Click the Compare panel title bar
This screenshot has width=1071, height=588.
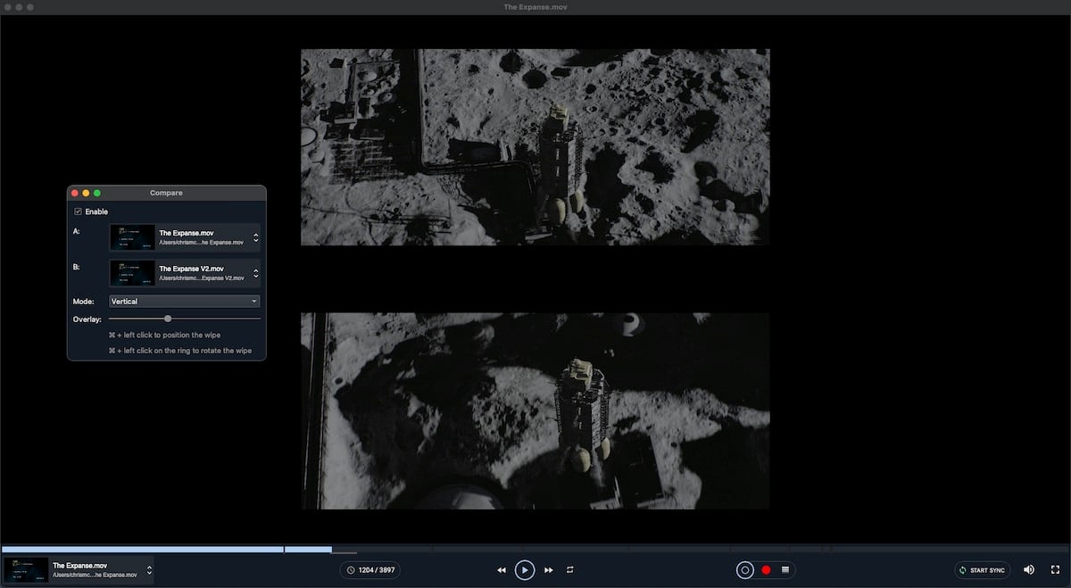167,193
